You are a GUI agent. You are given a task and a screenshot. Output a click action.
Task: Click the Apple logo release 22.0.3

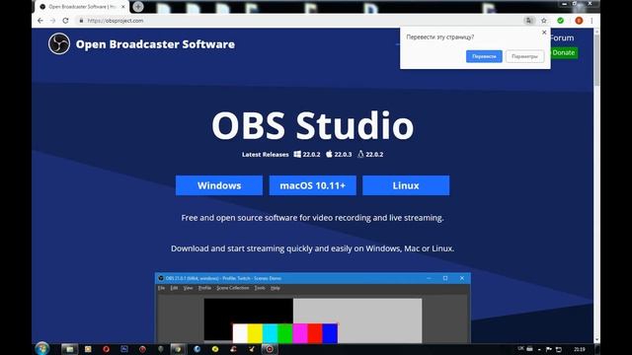(x=339, y=154)
